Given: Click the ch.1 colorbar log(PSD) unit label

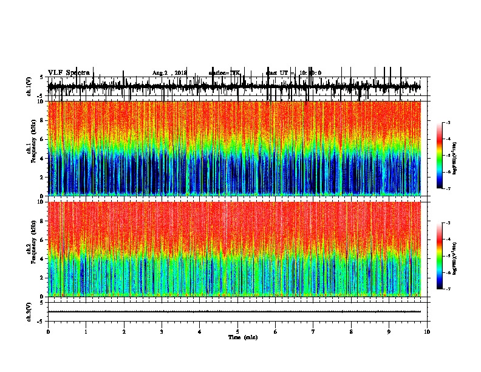Looking at the screenshot, I should point(455,158).
